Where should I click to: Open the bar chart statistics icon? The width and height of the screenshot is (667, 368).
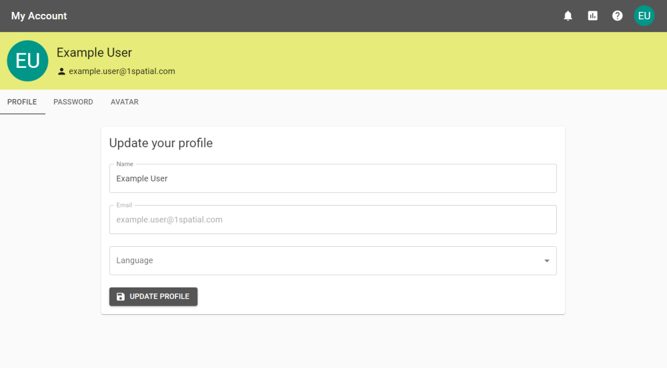pyautogui.click(x=592, y=16)
